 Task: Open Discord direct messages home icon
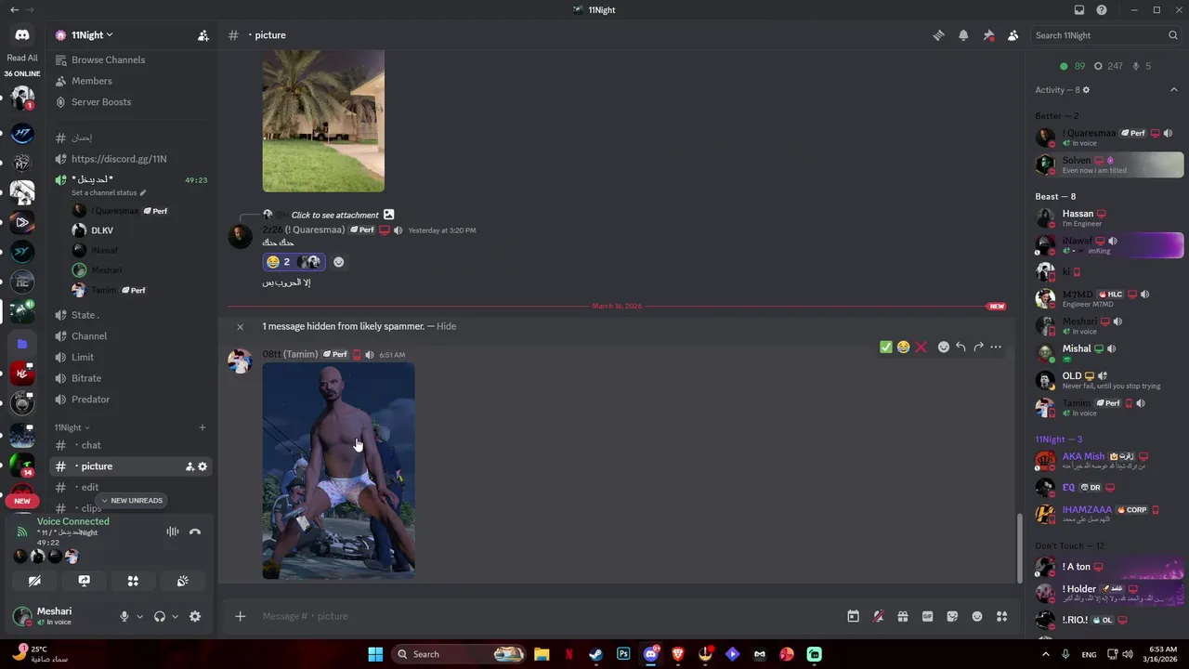click(x=22, y=35)
